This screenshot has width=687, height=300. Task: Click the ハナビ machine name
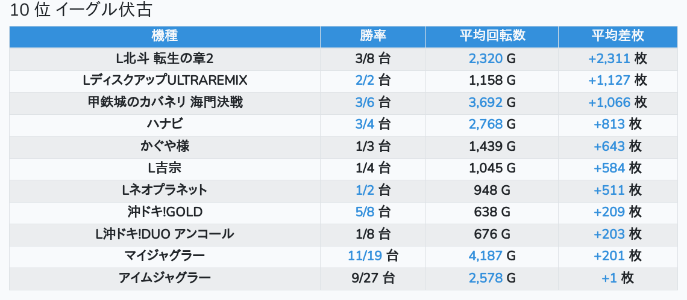click(x=165, y=124)
